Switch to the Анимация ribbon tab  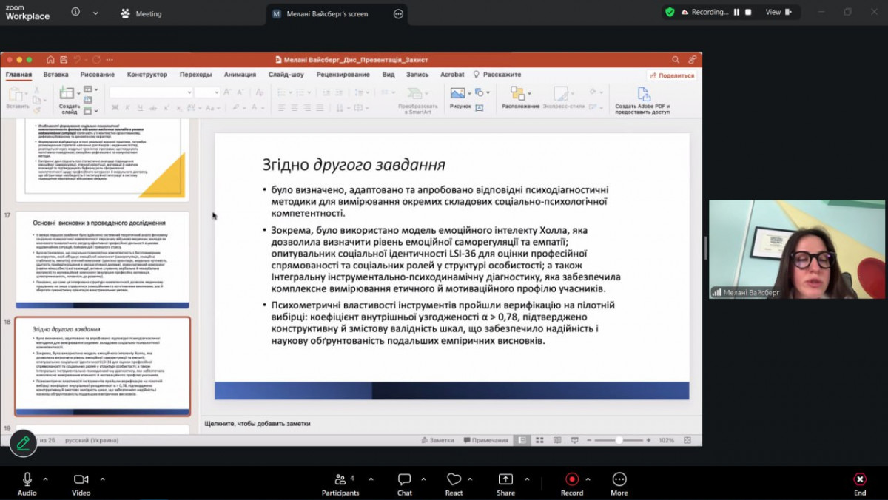click(x=240, y=75)
